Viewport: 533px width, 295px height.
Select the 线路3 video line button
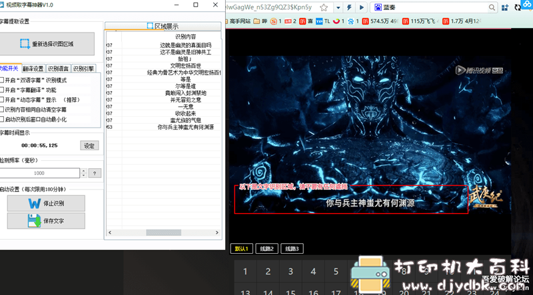click(292, 248)
